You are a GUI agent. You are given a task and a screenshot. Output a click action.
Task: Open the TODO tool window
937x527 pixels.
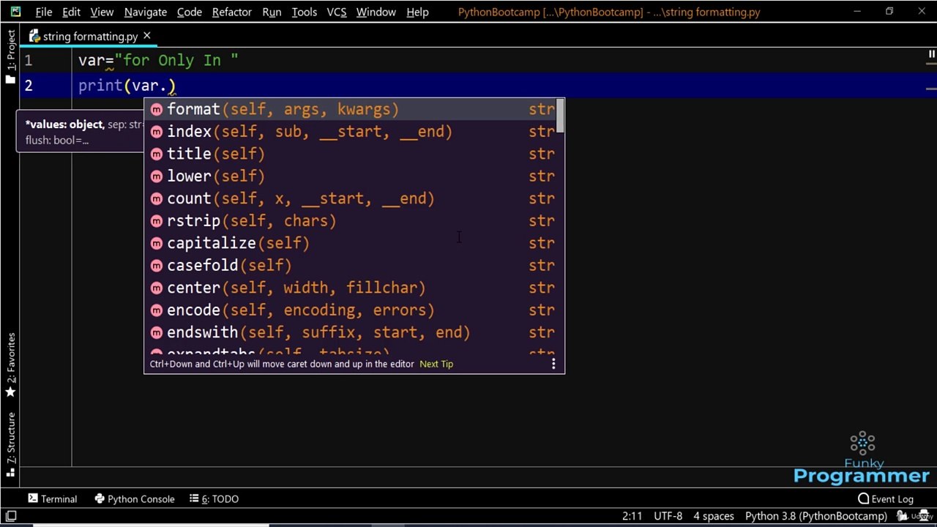(214, 498)
